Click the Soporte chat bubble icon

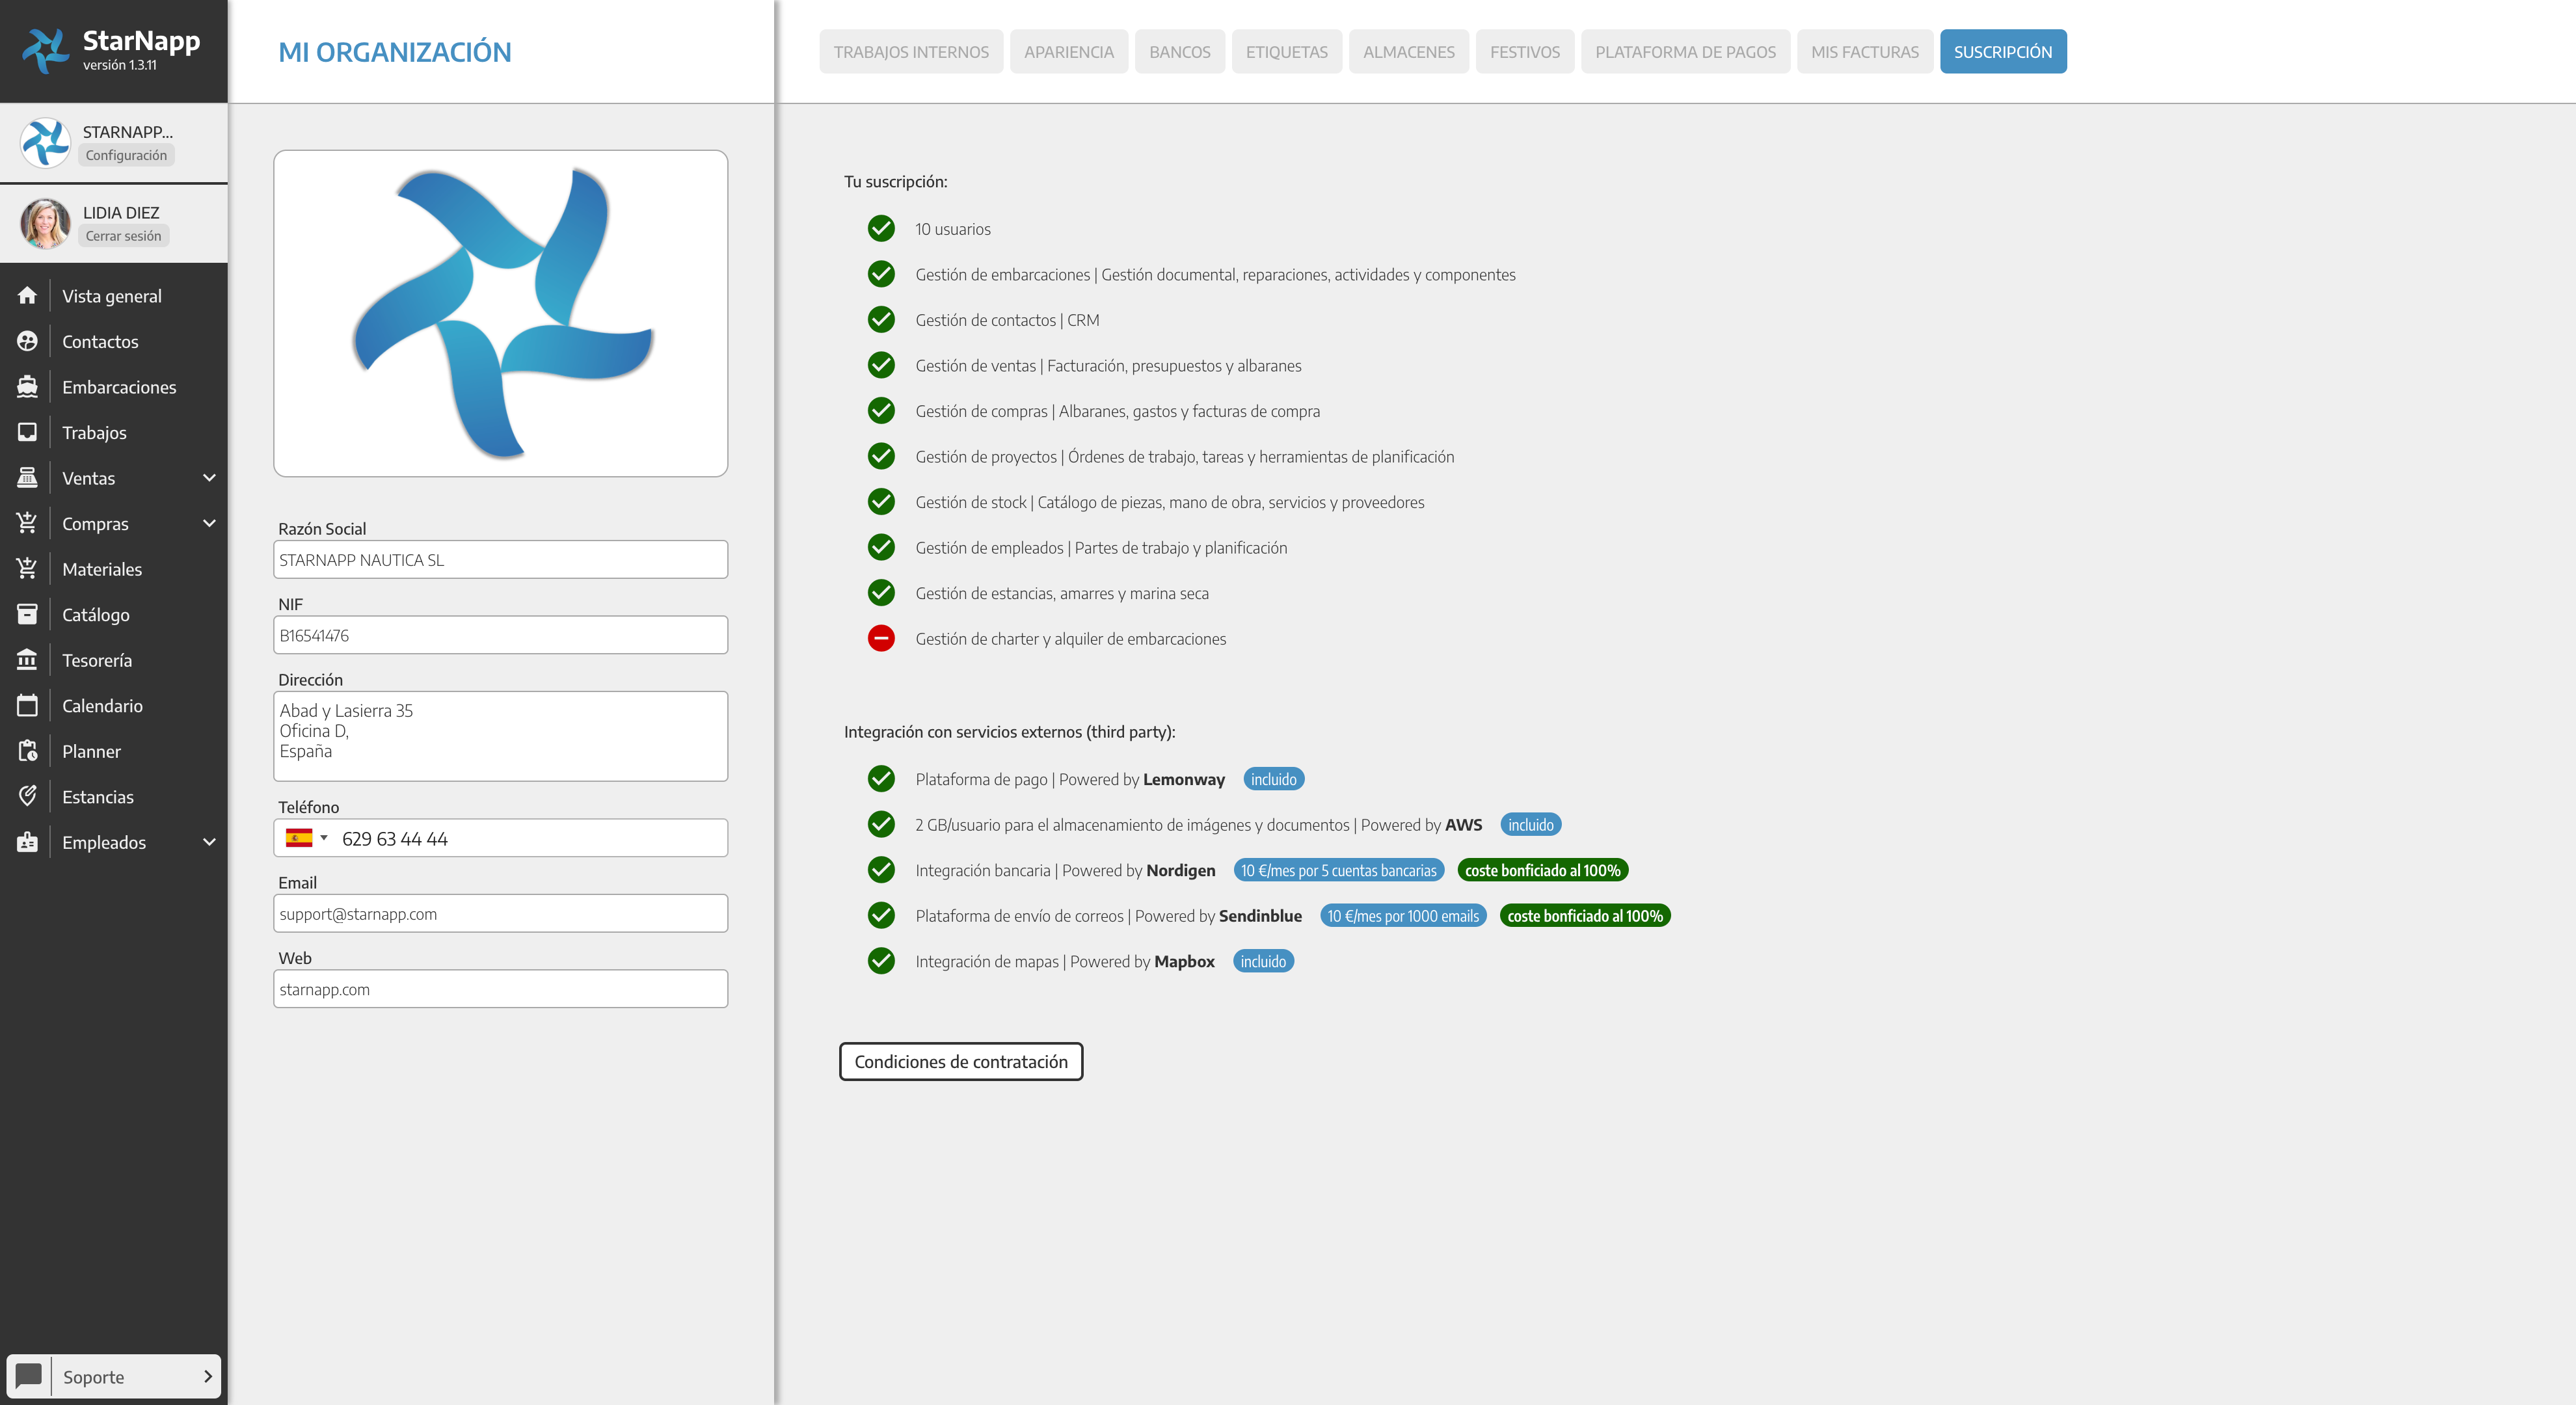tap(29, 1376)
